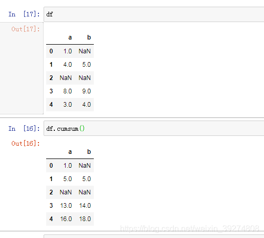The image size is (264, 238).
Task: Click the In [16] cell with df.cumsum()
Action: click(154, 128)
